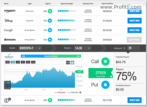Select the 30M chart timeframe
Viewport: 147px width, 107px height.
pyautogui.click(x=7, y=62)
